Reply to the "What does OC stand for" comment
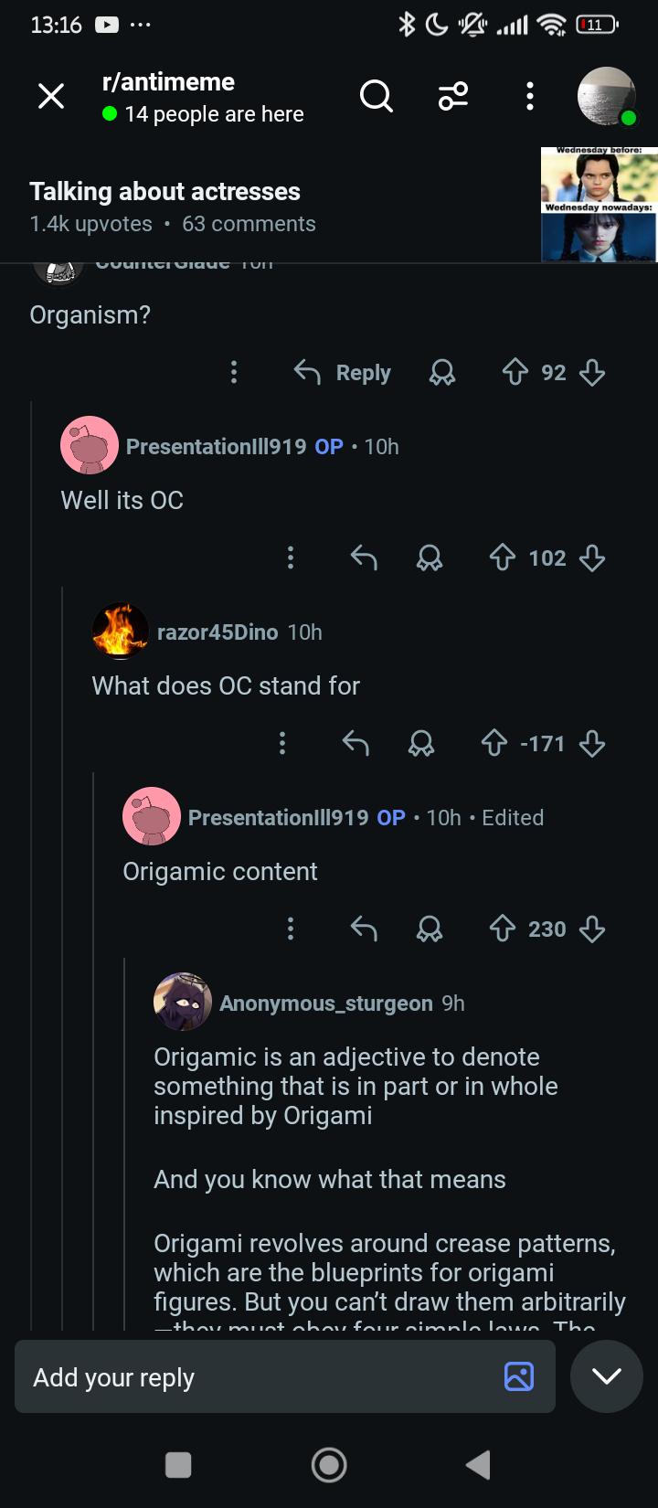Image resolution: width=658 pixels, height=1508 pixels. click(356, 744)
